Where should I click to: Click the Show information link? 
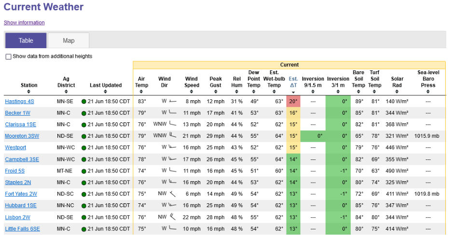coord(24,23)
